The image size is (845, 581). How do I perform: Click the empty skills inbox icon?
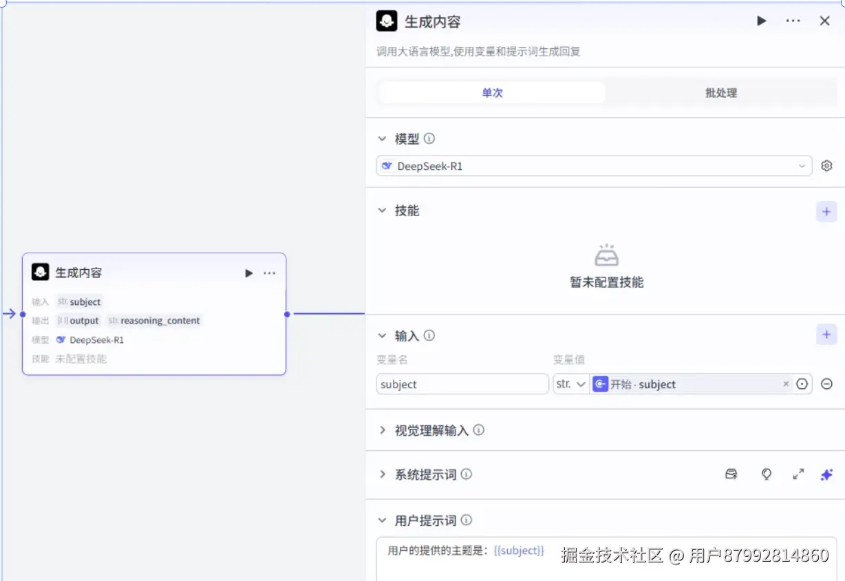[x=607, y=255]
